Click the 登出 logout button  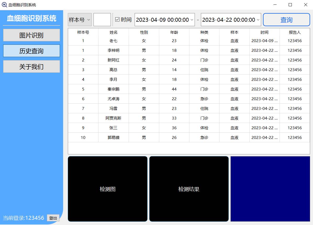click(x=53, y=218)
